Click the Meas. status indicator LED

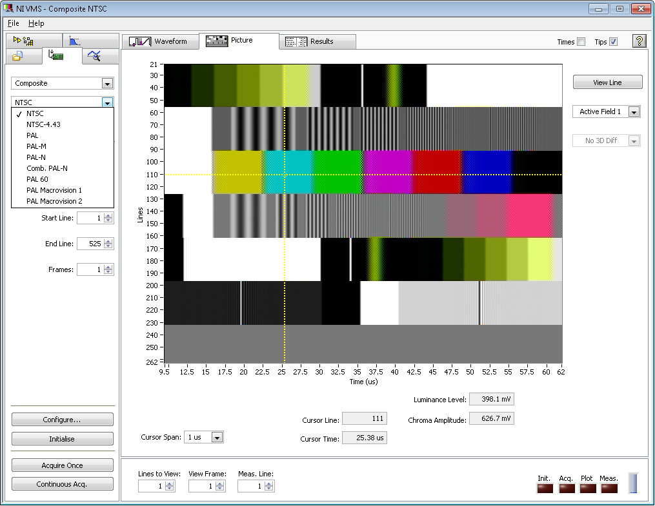(x=609, y=489)
